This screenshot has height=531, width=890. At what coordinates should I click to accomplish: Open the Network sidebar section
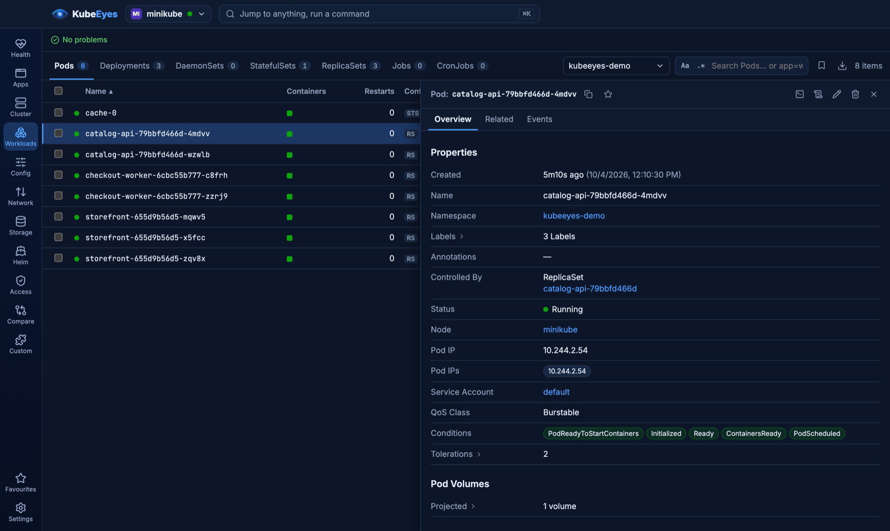click(20, 197)
